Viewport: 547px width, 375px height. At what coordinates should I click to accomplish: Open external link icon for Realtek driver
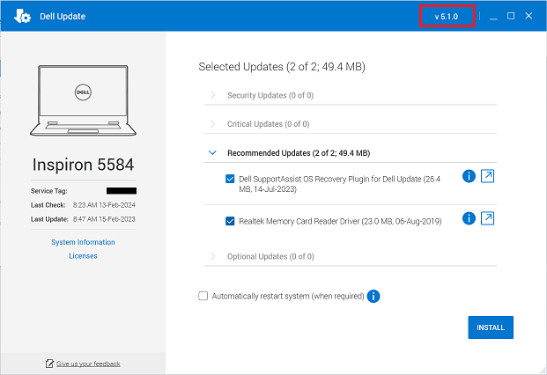486,217
